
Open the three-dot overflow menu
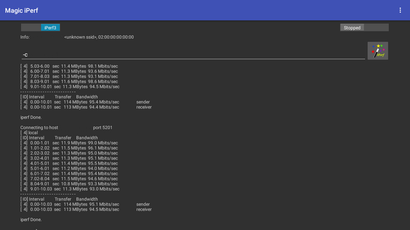tap(400, 10)
